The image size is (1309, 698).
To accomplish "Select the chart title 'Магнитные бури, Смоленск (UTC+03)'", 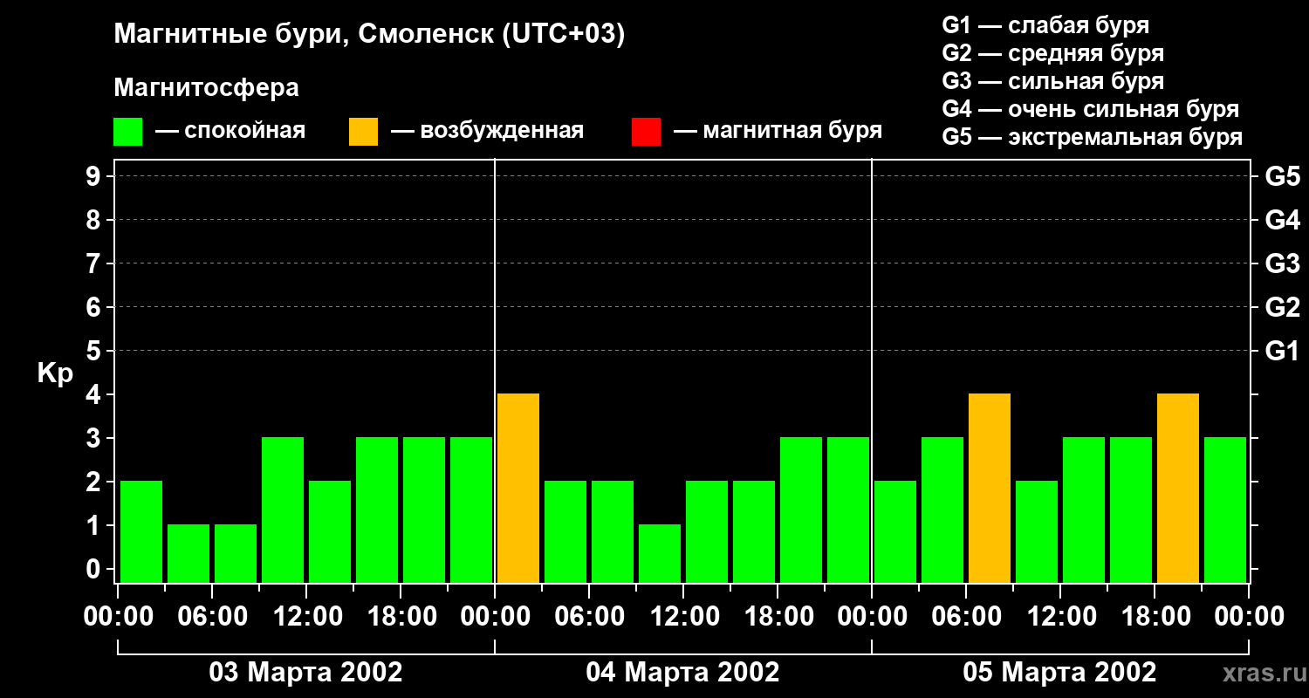I will (369, 36).
